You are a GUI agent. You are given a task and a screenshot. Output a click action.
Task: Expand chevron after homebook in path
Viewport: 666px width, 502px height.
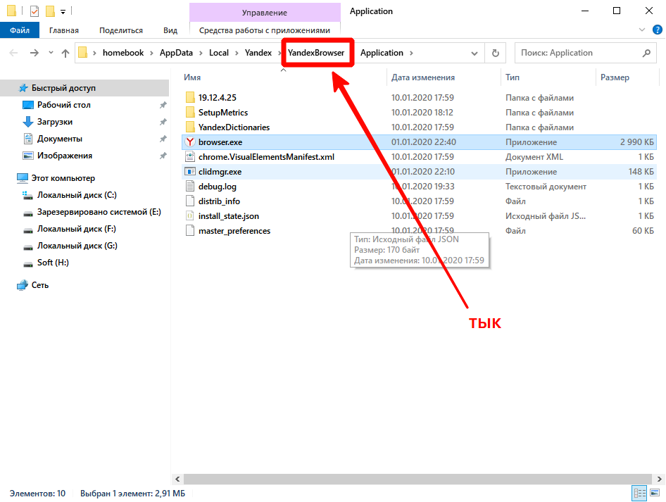coord(151,53)
